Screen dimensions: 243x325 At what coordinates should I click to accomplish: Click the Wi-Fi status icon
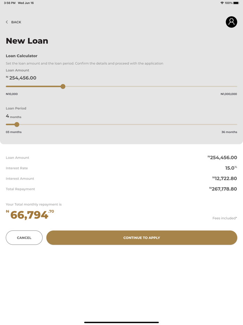pyautogui.click(x=223, y=3)
